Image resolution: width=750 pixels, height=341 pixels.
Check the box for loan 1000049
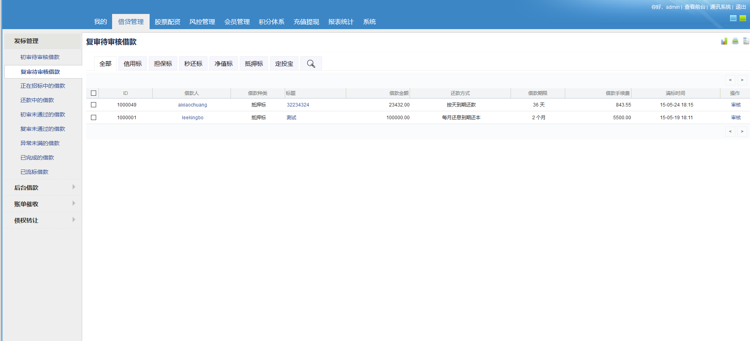click(94, 105)
